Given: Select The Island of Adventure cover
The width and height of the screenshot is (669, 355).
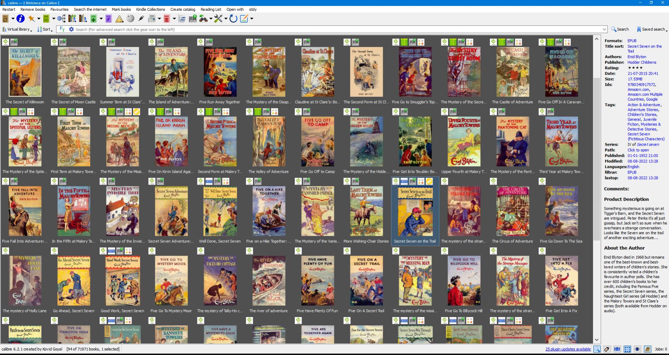Looking at the screenshot, I should (x=171, y=72).
